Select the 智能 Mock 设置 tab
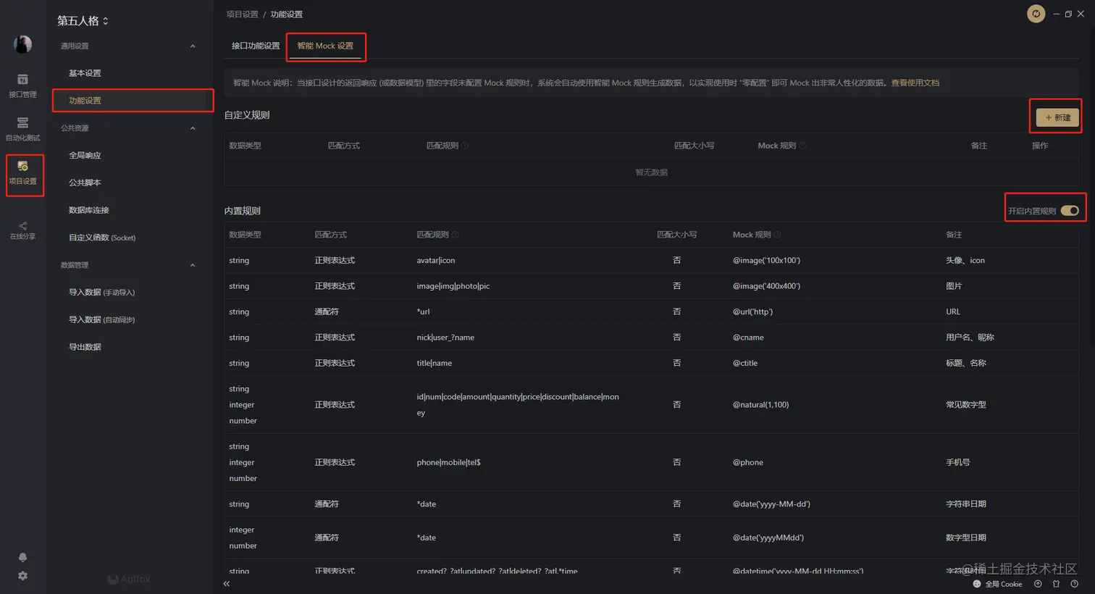This screenshot has width=1095, height=594. [x=325, y=46]
